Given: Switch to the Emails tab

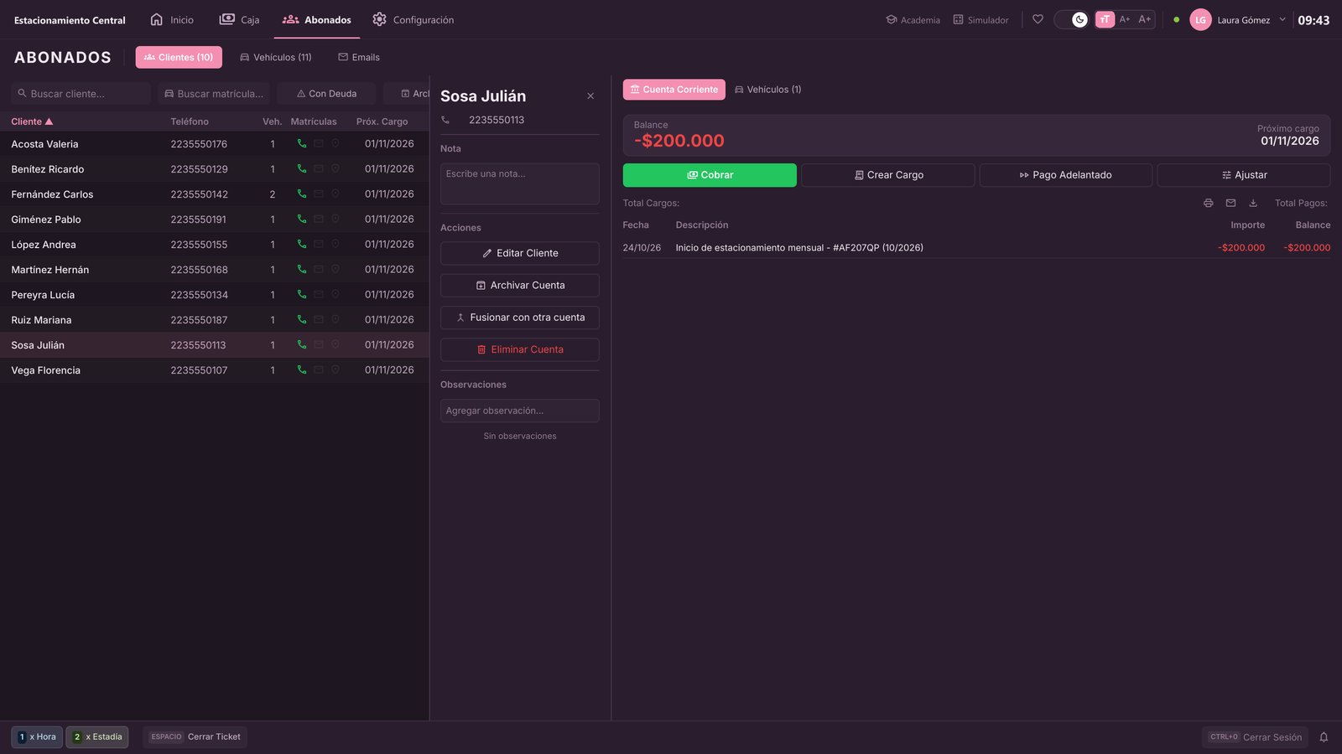Looking at the screenshot, I should (x=359, y=57).
